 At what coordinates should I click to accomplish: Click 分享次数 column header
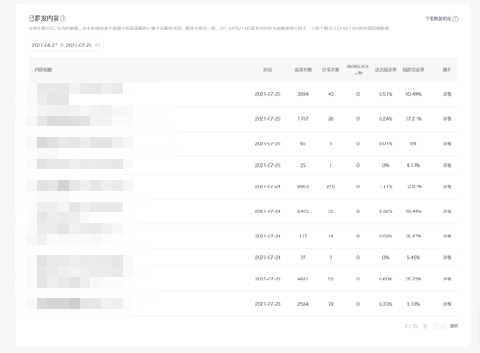click(x=330, y=70)
